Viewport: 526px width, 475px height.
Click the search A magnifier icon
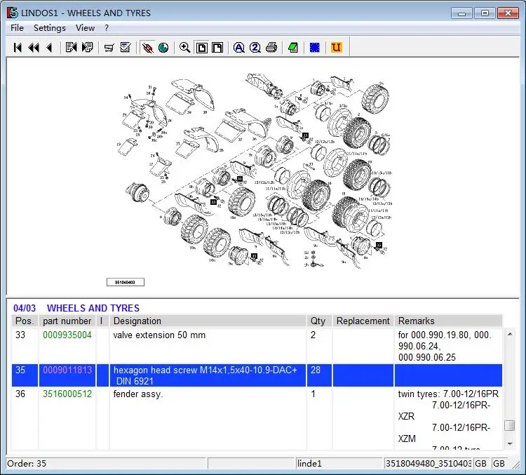239,48
